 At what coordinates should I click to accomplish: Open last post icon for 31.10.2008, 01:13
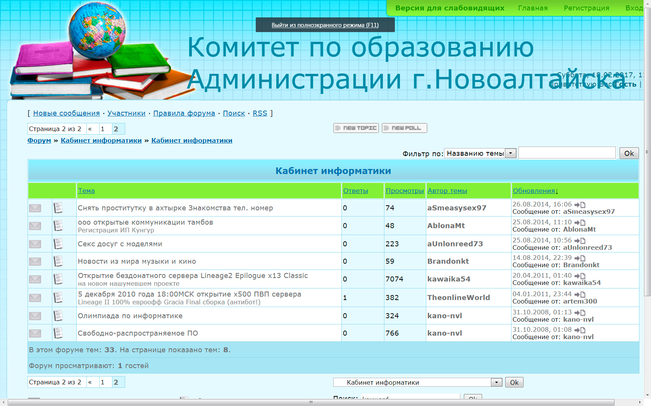pyautogui.click(x=580, y=312)
